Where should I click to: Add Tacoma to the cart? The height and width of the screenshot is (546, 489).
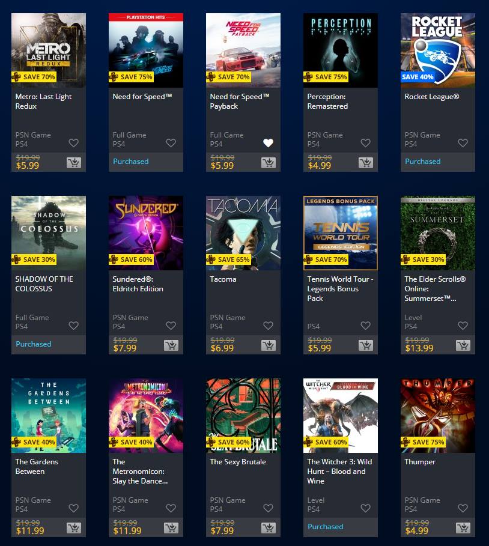point(269,345)
